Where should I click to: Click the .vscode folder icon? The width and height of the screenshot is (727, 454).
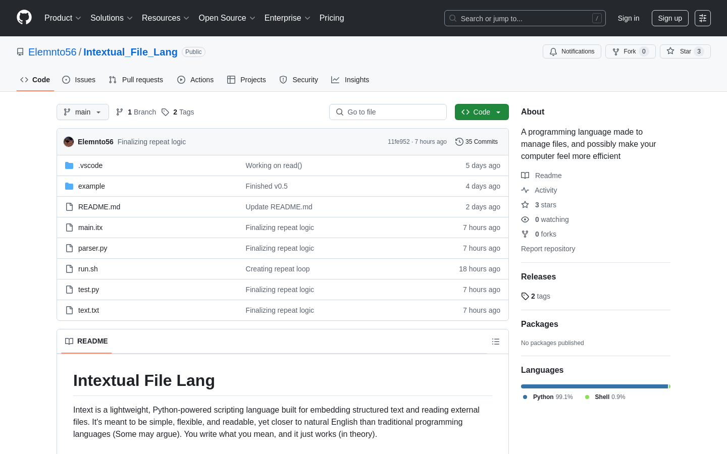(69, 165)
